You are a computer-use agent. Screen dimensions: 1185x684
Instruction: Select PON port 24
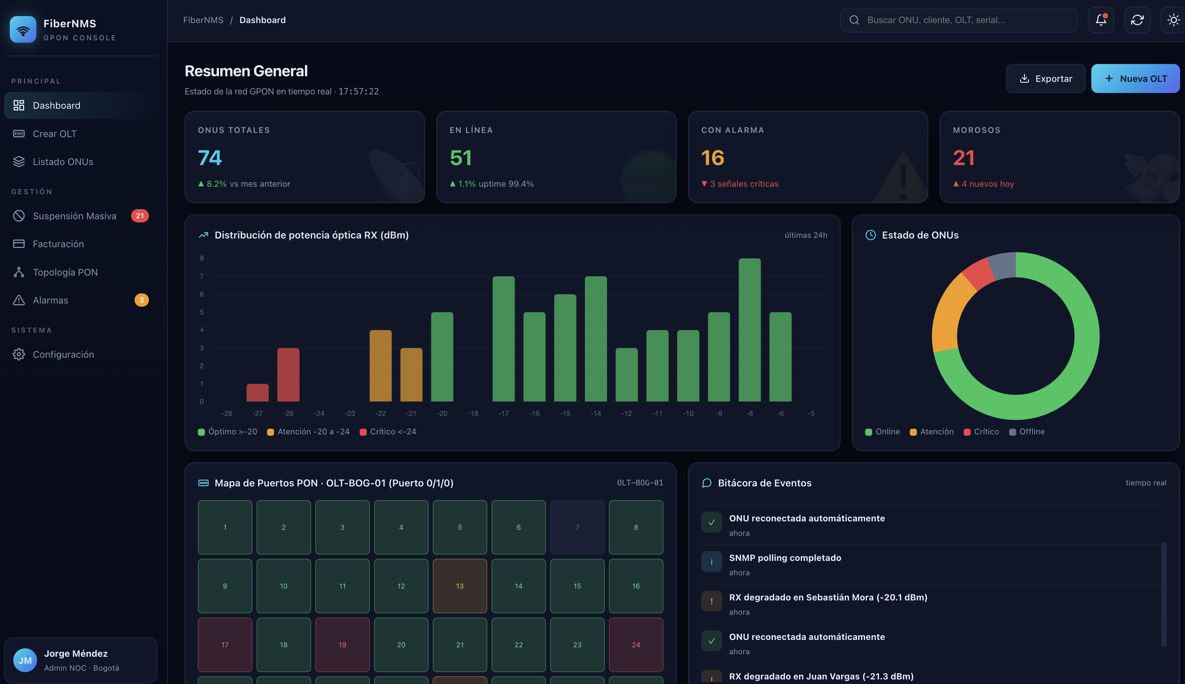tap(636, 644)
